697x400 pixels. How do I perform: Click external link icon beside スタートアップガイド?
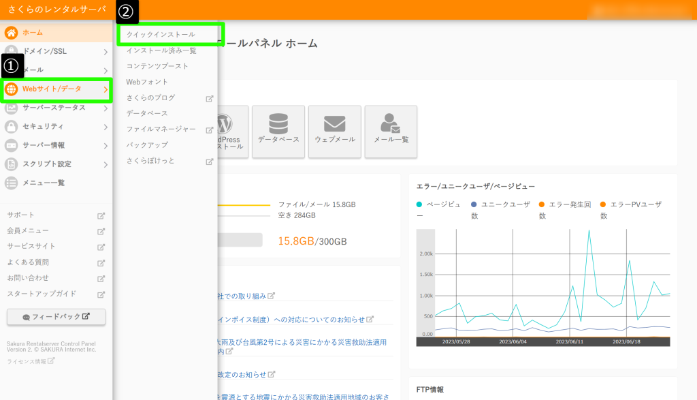click(101, 294)
